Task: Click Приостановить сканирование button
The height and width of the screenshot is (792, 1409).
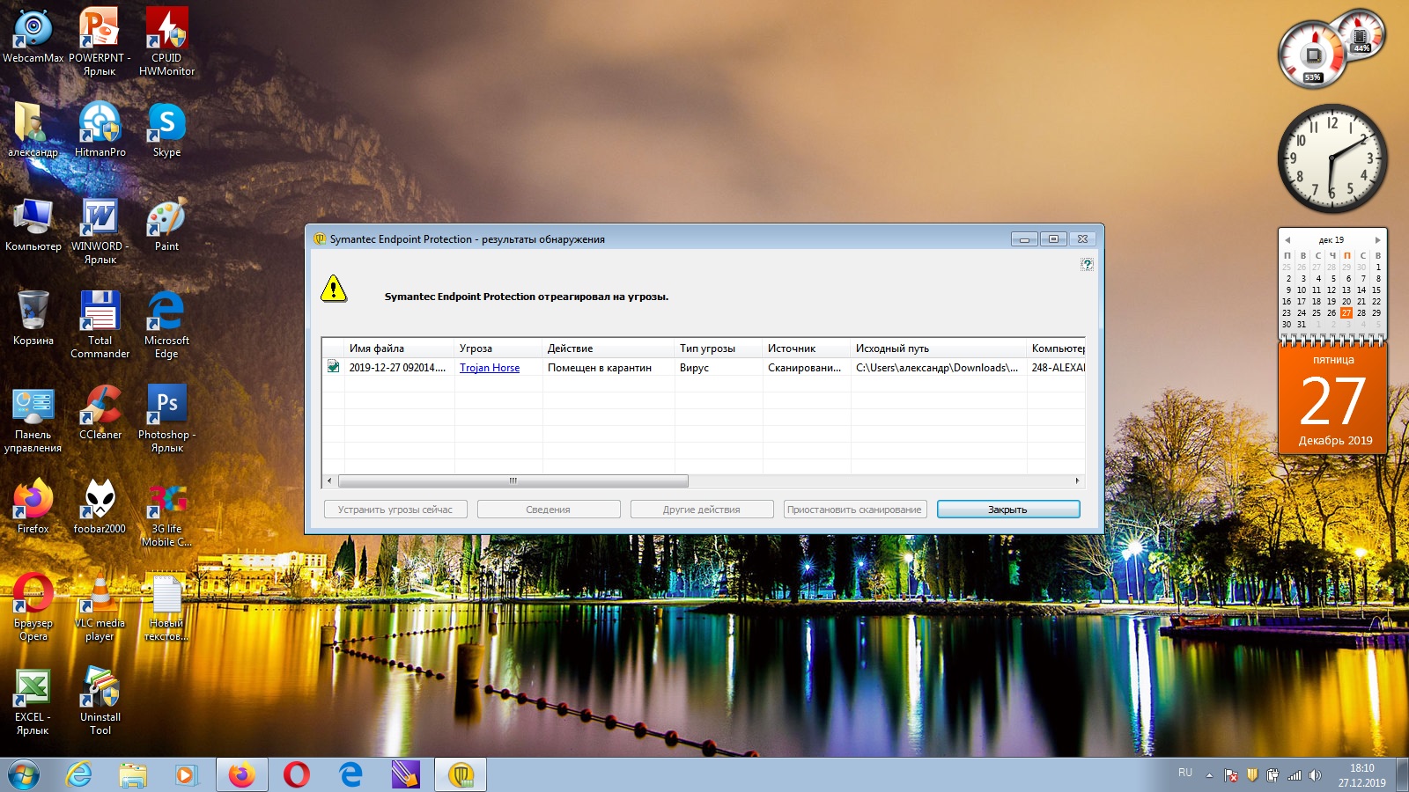Action: 855,510
